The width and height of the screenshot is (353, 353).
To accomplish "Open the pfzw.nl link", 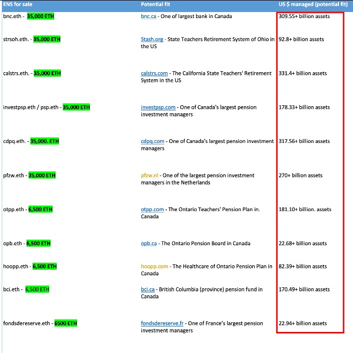I will pyautogui.click(x=149, y=175).
